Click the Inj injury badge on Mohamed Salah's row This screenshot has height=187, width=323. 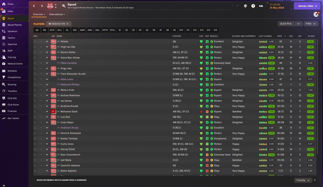coord(53,112)
